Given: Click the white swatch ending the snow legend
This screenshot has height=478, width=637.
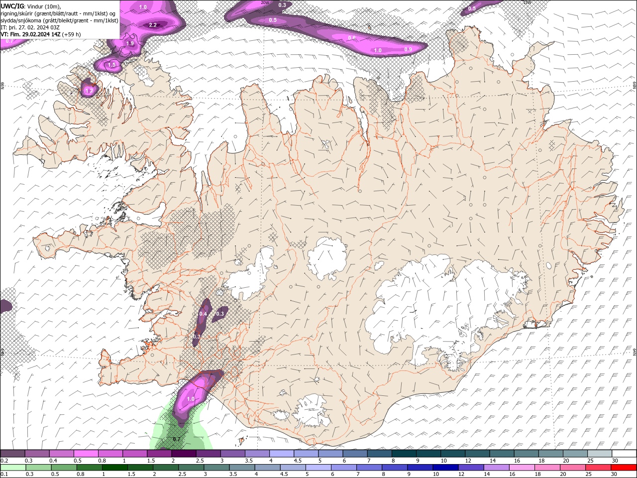Looking at the screenshot, I should [x=624, y=454].
